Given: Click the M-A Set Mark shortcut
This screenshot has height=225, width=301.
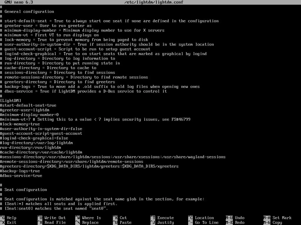Looking at the screenshot, I should pyautogui.click(x=277, y=218).
